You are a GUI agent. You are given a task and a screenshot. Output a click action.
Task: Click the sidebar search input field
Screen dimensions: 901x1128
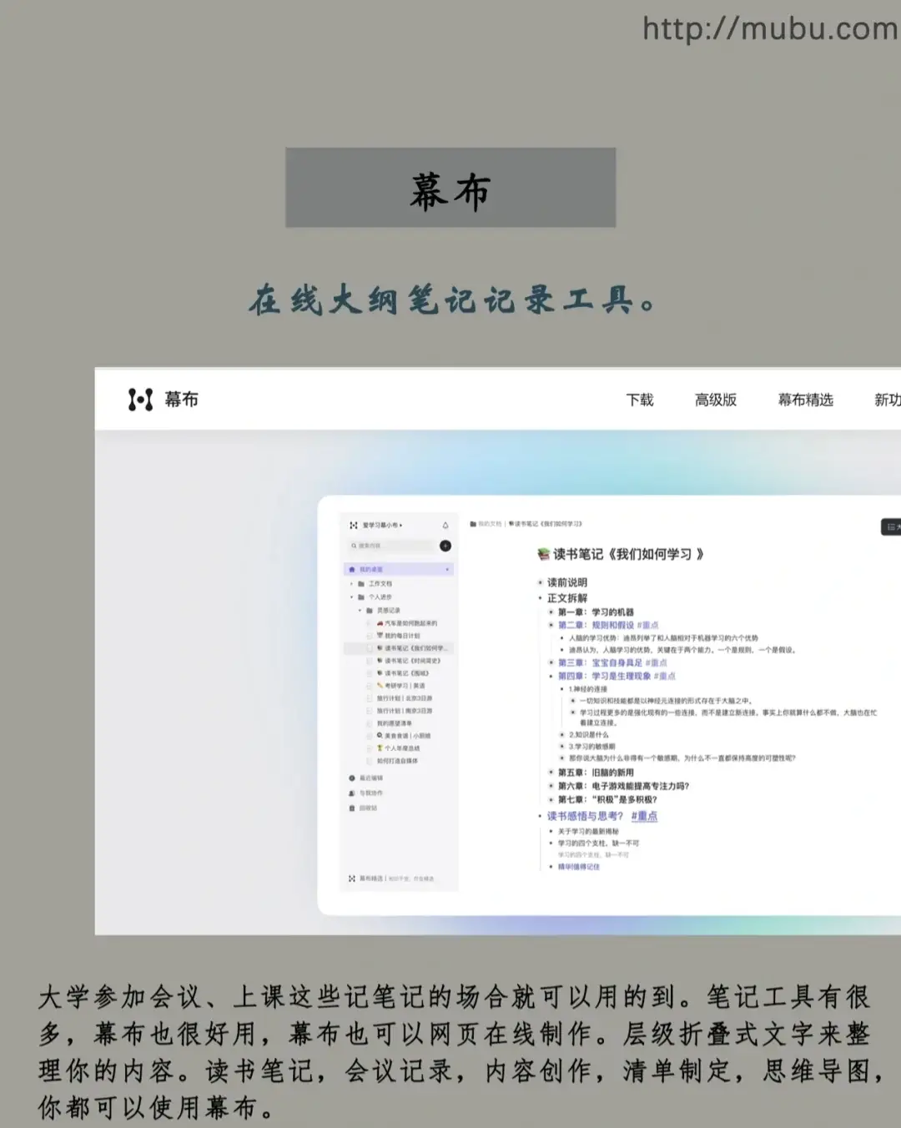tap(394, 546)
